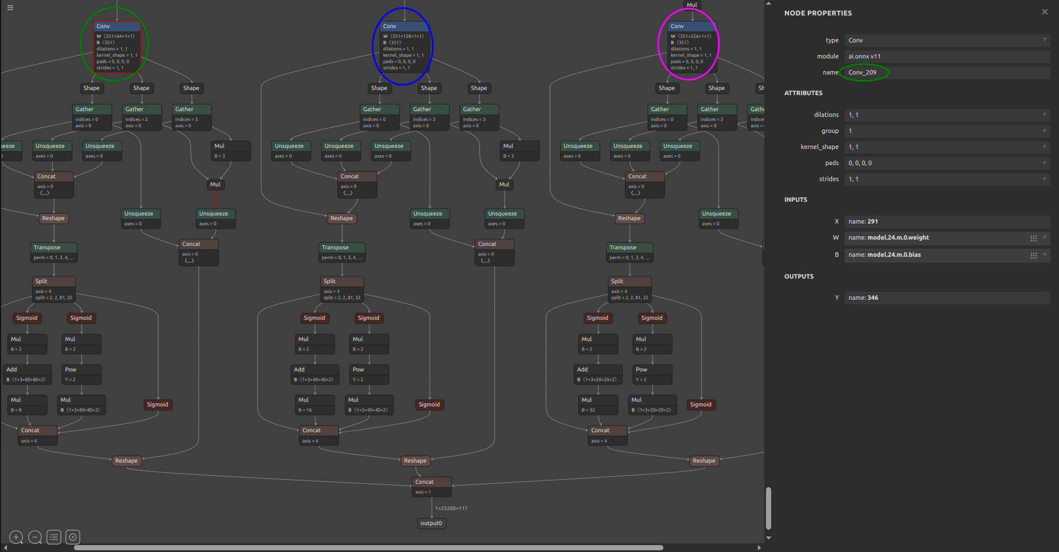Select the output0 graph node
Image resolution: width=1059 pixels, height=552 pixels.
pyautogui.click(x=431, y=523)
